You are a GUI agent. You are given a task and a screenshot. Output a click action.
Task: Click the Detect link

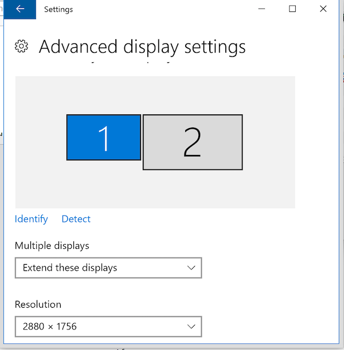76,219
